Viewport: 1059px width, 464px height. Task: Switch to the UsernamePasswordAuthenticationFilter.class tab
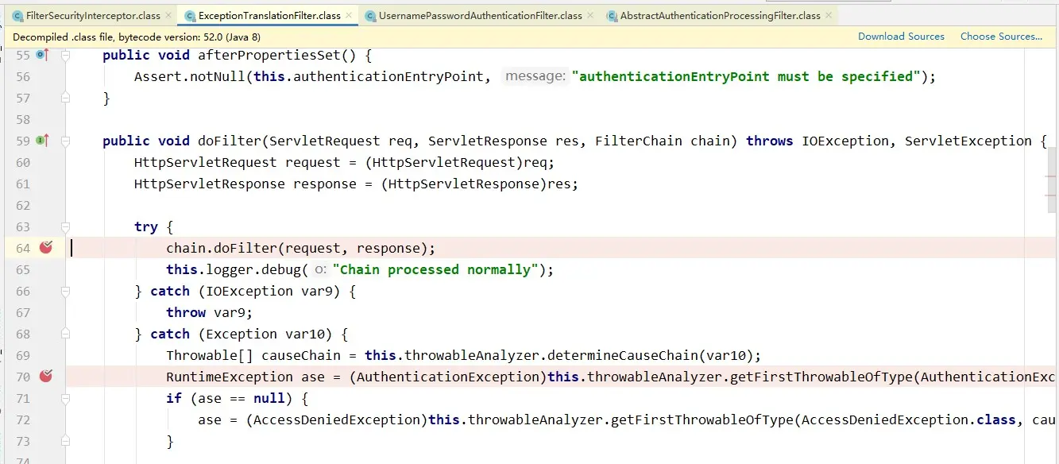[x=480, y=16]
